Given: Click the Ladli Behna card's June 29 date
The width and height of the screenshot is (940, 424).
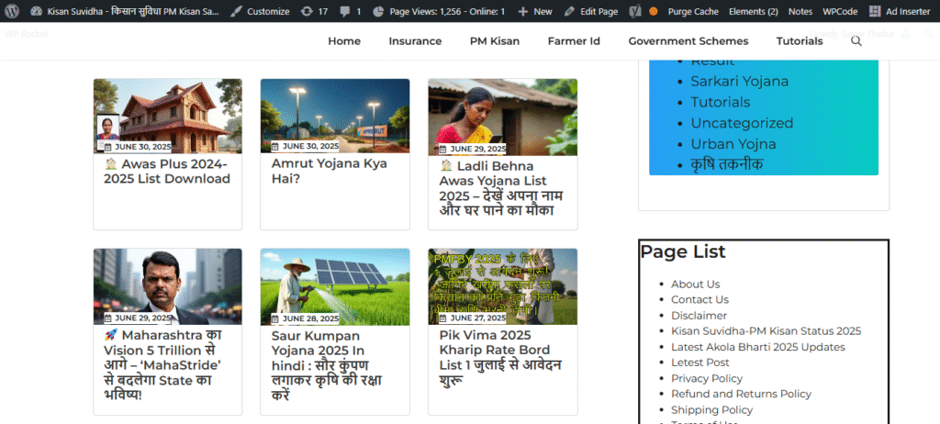Looking at the screenshot, I should pos(473,149).
